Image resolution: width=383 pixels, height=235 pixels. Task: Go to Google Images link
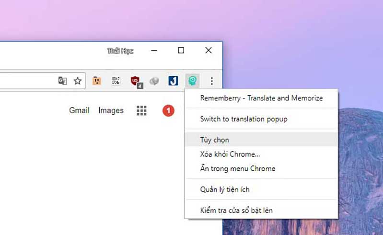(x=111, y=110)
